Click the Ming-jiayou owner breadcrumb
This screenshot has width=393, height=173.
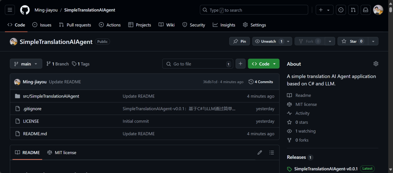click(46, 10)
